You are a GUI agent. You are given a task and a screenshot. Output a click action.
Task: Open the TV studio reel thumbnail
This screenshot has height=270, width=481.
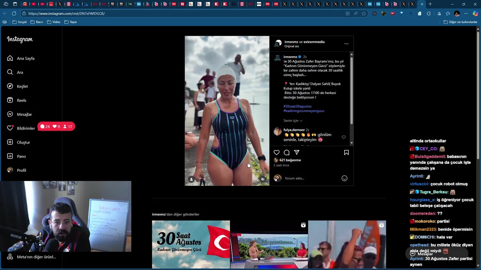tap(269, 244)
